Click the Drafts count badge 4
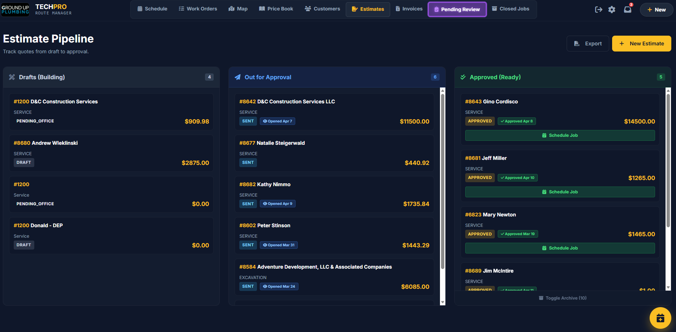 point(209,77)
